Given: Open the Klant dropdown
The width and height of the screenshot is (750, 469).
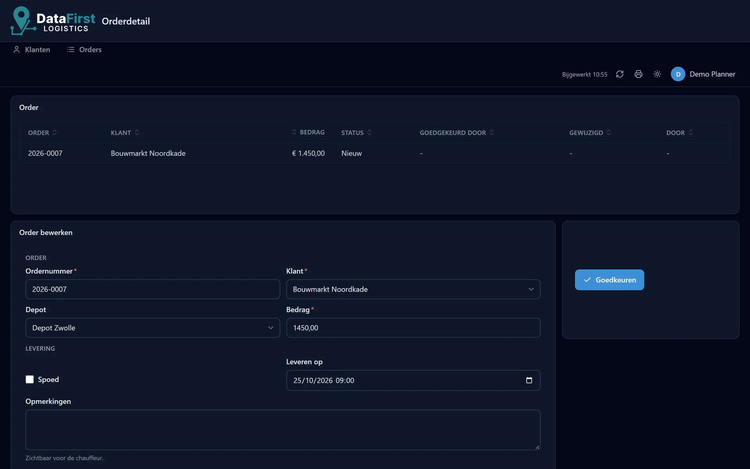Looking at the screenshot, I should (x=413, y=289).
